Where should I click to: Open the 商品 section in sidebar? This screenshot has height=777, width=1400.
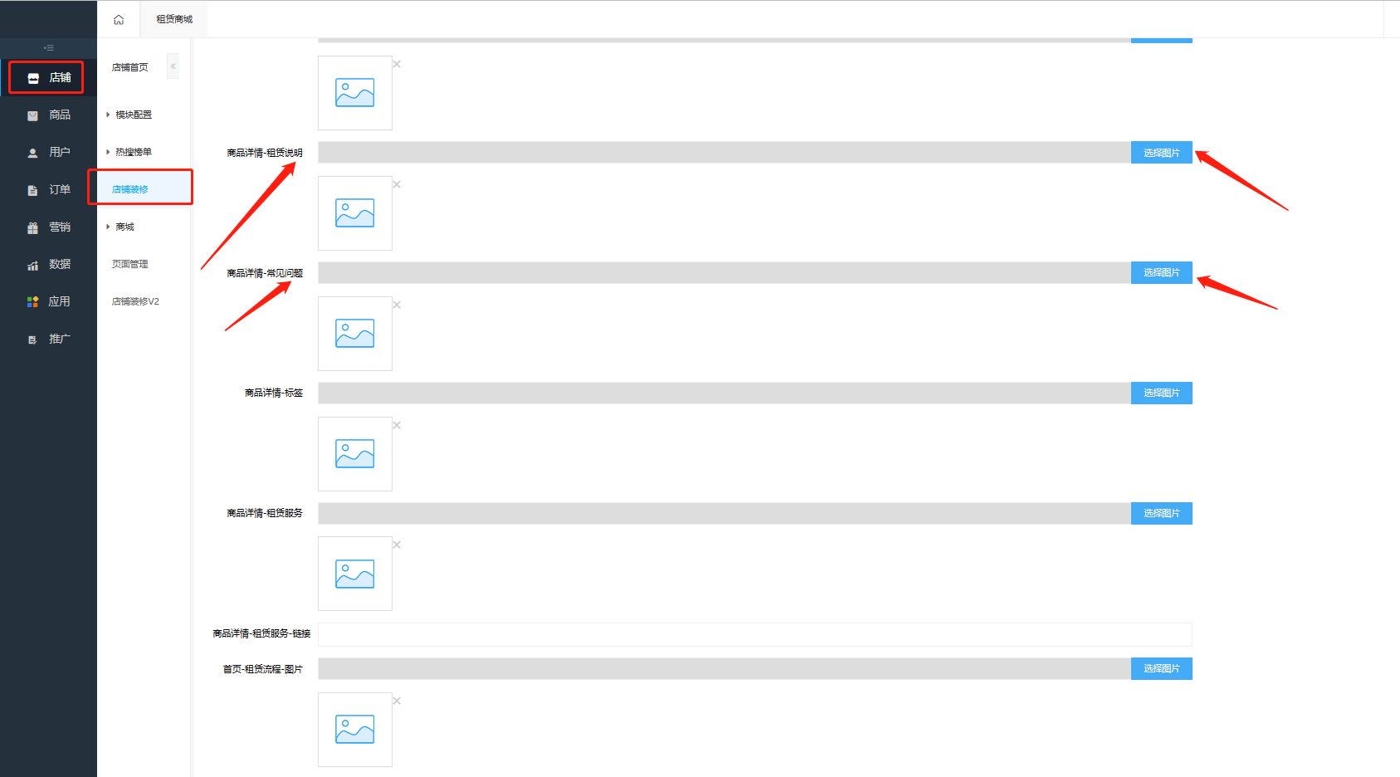coord(48,115)
